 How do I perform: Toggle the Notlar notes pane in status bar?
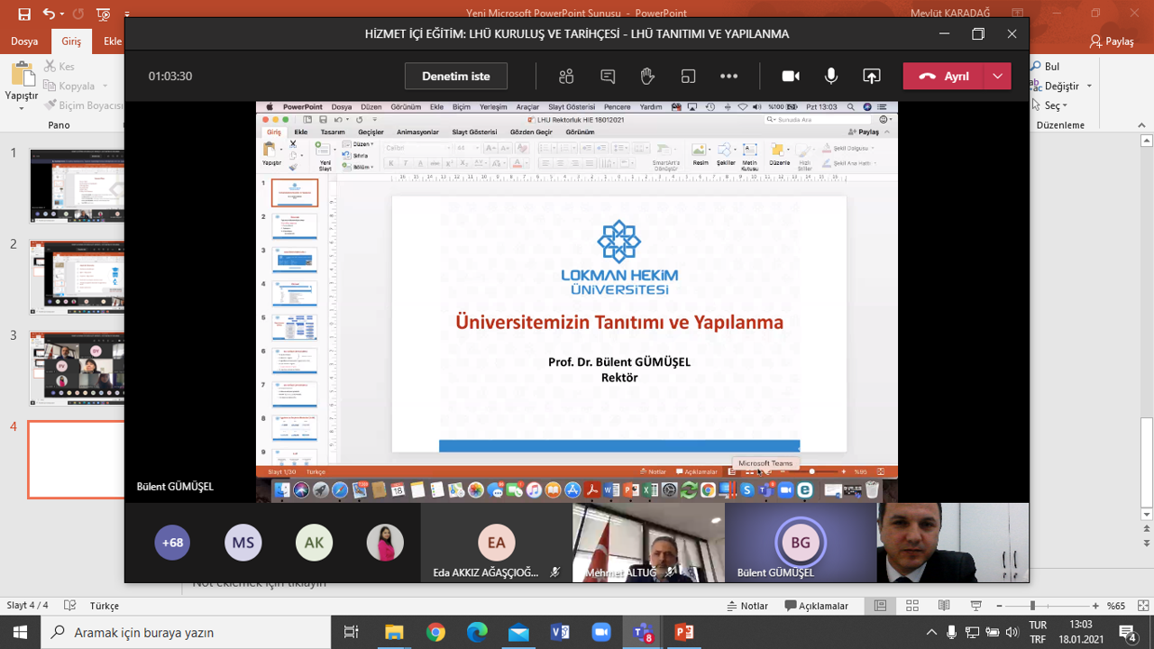[x=746, y=606]
